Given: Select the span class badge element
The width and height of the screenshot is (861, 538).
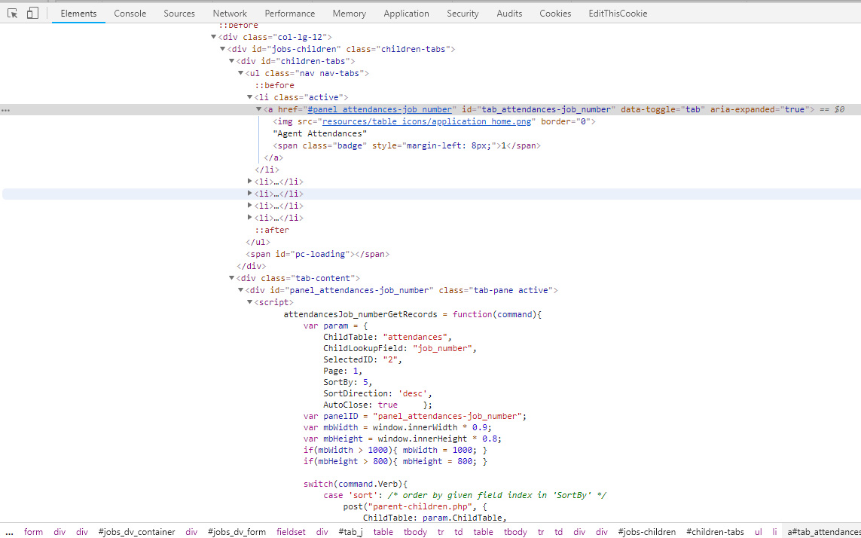Looking at the screenshot, I should click(x=407, y=145).
